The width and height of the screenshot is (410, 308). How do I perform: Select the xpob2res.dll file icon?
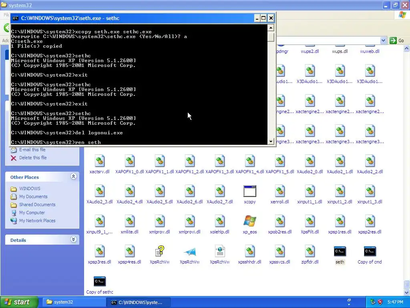[x=280, y=221]
